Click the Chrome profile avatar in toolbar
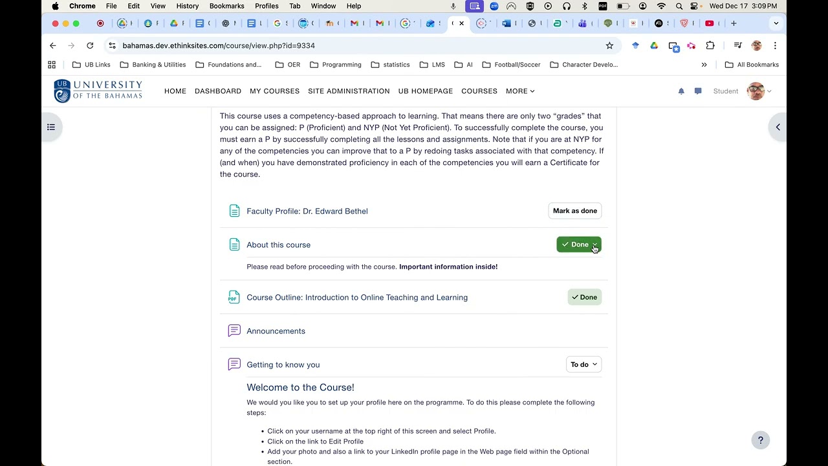 click(756, 45)
